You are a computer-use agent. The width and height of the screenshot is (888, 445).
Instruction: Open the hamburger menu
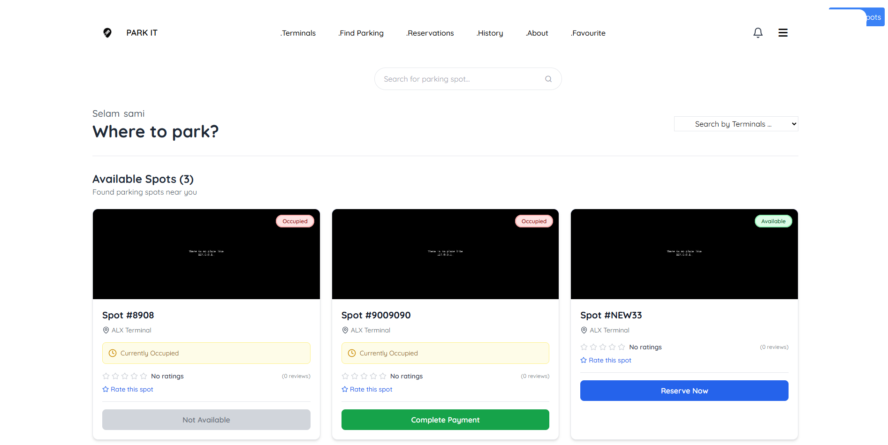click(x=783, y=33)
